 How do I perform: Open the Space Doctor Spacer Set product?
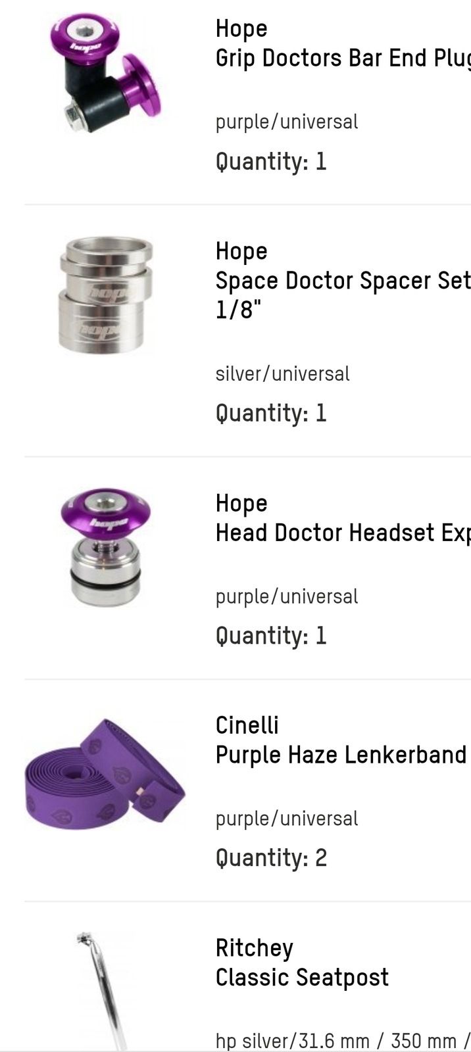(343, 295)
